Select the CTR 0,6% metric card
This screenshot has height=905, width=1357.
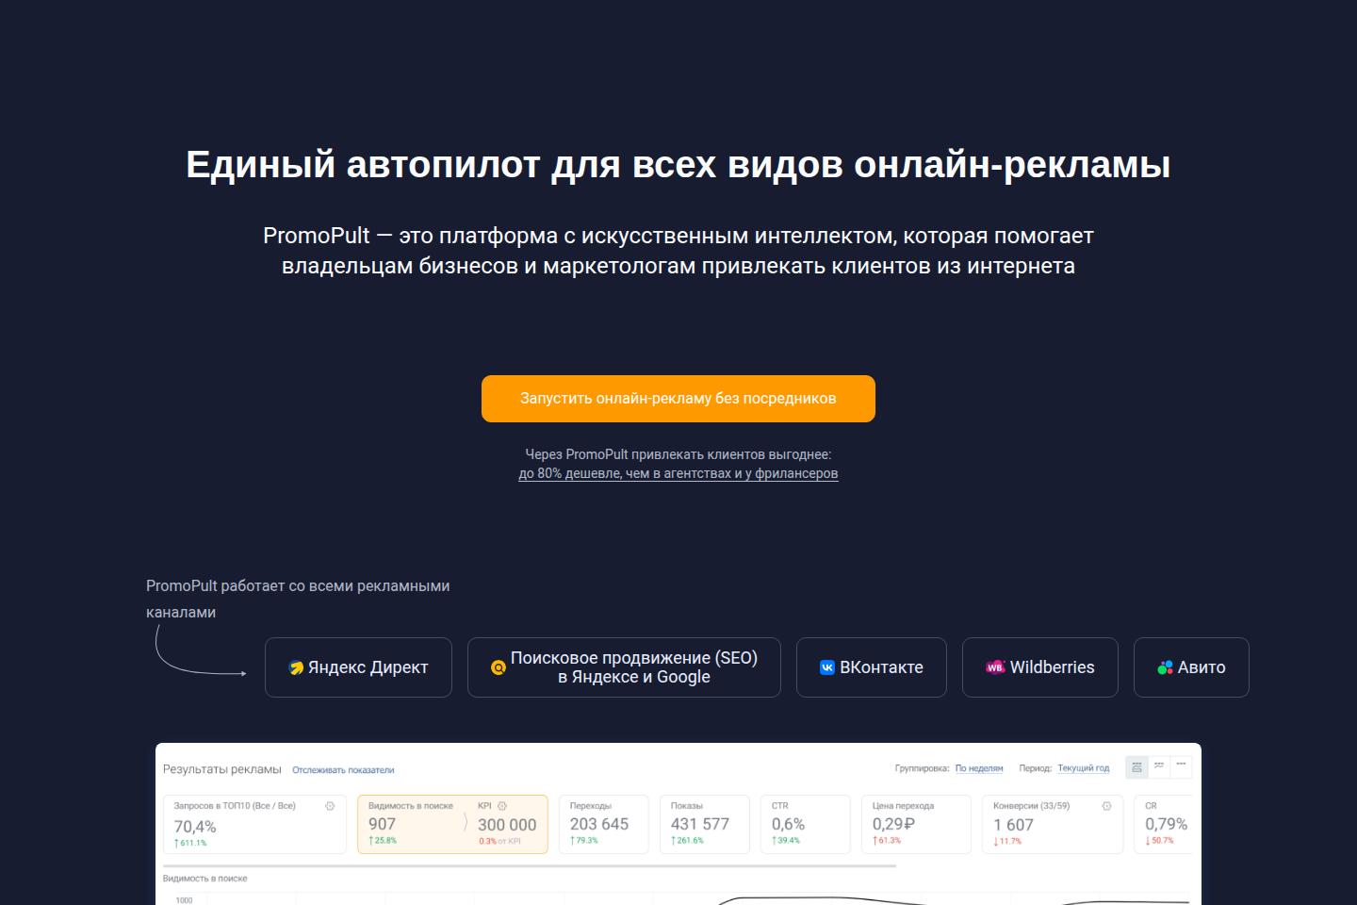(806, 824)
